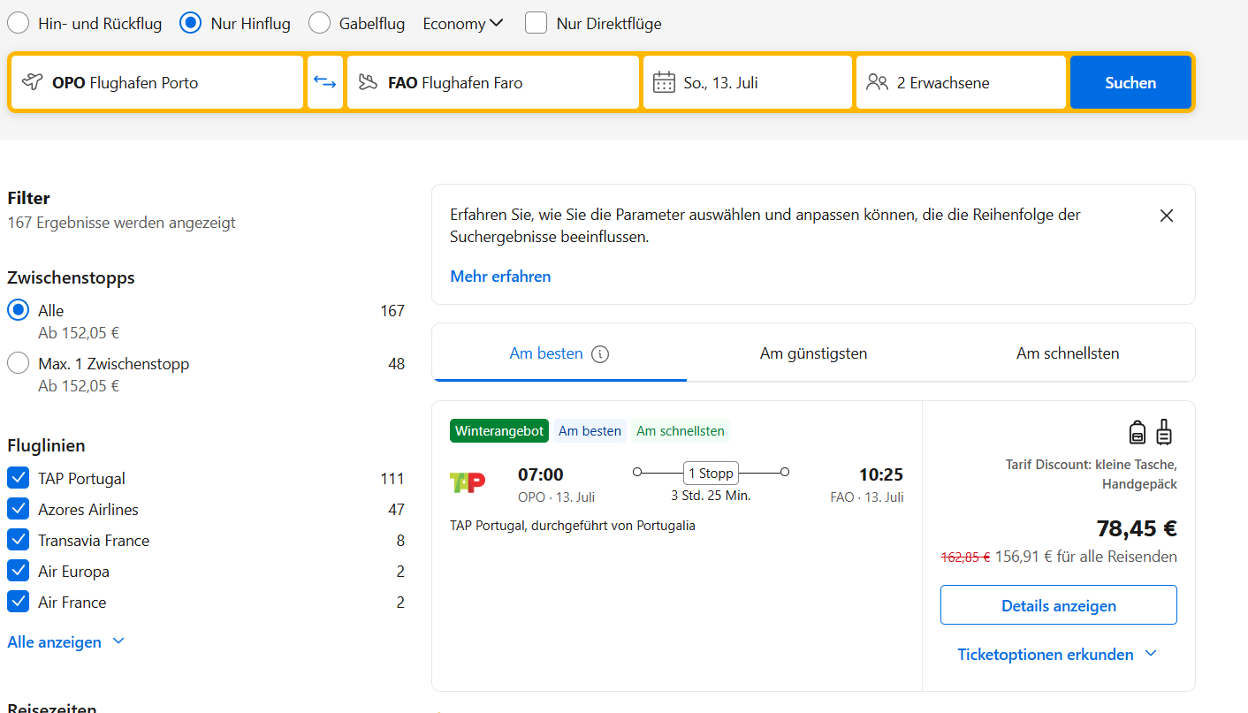Select Max. 1 Zwischenstopp radio button
This screenshot has width=1248, height=713.
point(18,363)
